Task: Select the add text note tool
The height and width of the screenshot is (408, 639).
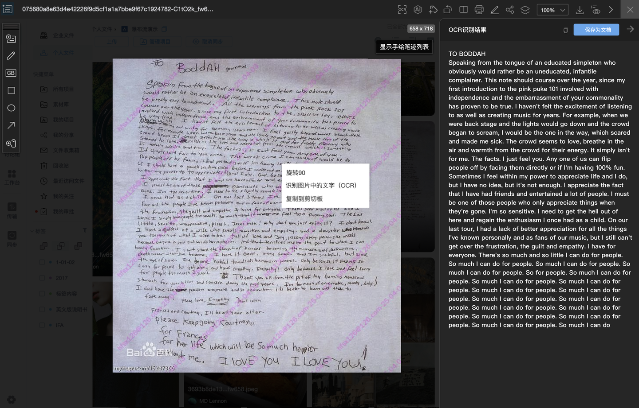Action: pos(11,39)
